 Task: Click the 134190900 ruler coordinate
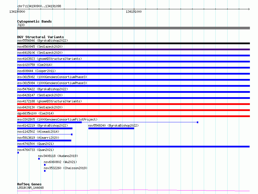17,12
